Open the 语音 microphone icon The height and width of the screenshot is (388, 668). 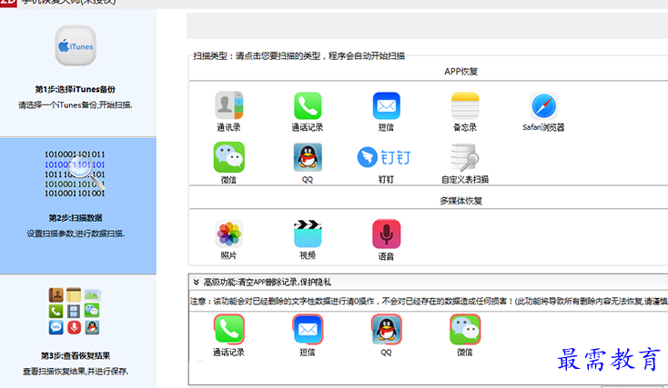click(x=387, y=234)
